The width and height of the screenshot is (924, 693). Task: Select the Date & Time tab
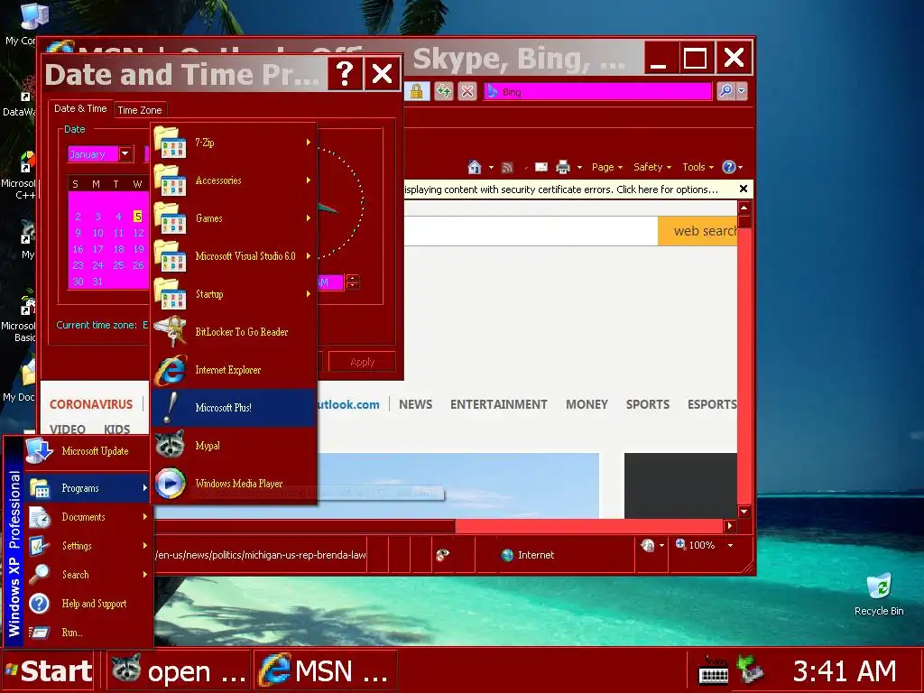(x=80, y=108)
